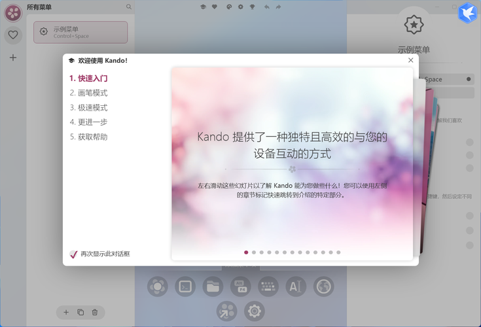The height and width of the screenshot is (327, 481).
Task: Open the settings gear item icon
Action: (255, 311)
